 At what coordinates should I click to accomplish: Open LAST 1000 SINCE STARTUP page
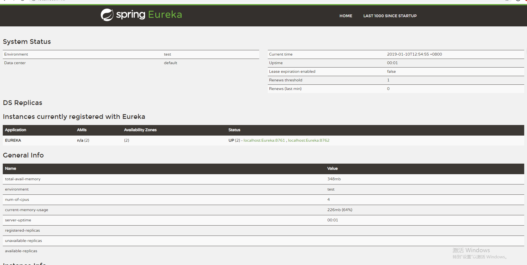[x=390, y=16]
